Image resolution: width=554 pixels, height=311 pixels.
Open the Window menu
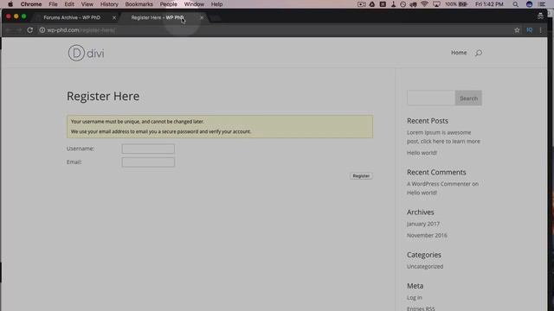click(194, 4)
